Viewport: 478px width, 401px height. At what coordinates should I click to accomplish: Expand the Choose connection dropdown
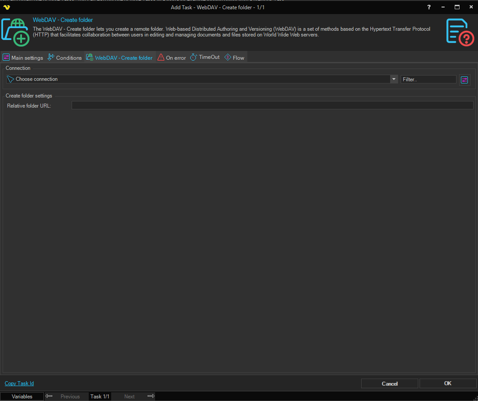(x=394, y=79)
